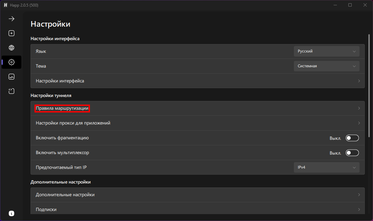
Task: Enable the fragmentation toggle switch
Action: pyautogui.click(x=352, y=138)
